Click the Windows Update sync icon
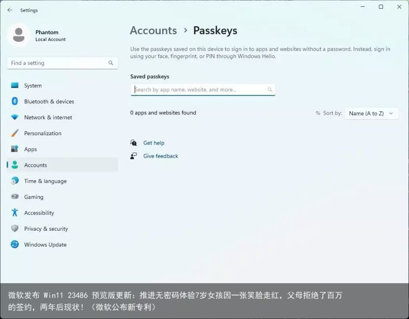Image resolution: width=409 pixels, height=319 pixels. [15, 244]
